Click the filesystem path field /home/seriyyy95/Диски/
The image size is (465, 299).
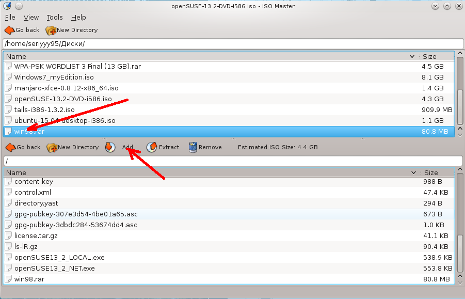point(233,43)
